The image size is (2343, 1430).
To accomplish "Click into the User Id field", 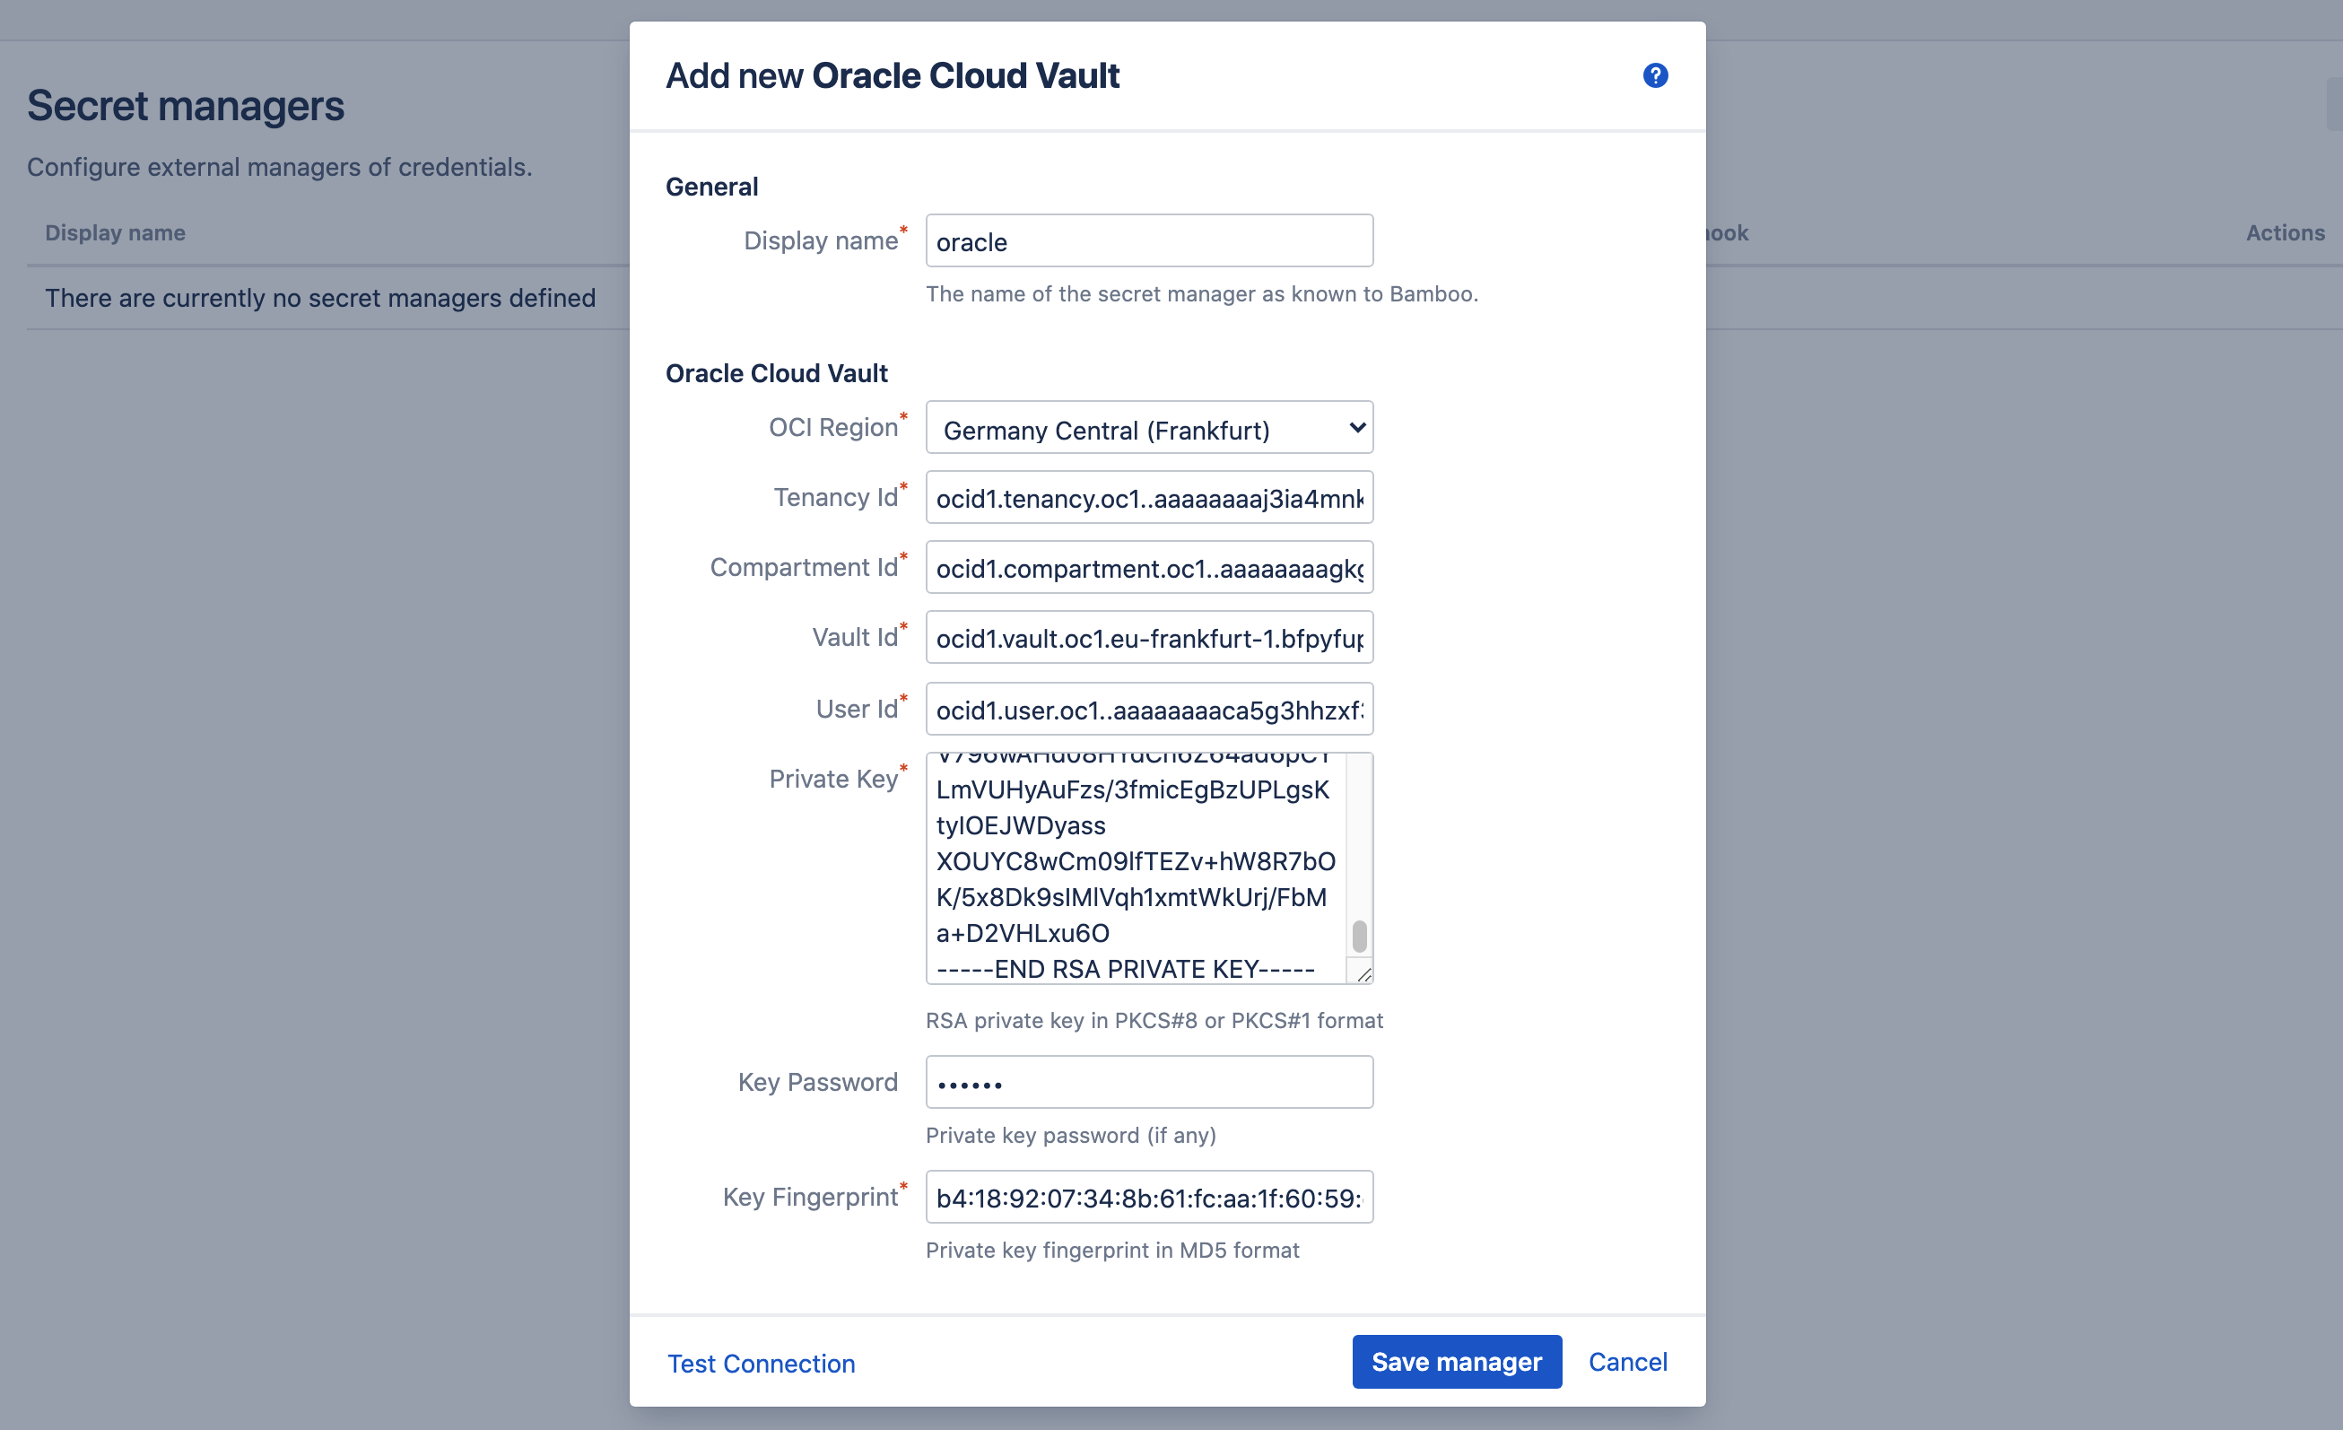I will click(x=1149, y=709).
